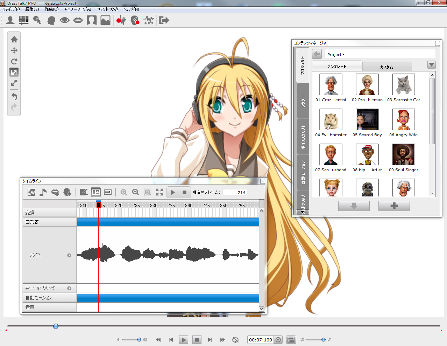Switch to the テンプレート tab
Viewport: 447px width, 346px height.
[337, 66]
